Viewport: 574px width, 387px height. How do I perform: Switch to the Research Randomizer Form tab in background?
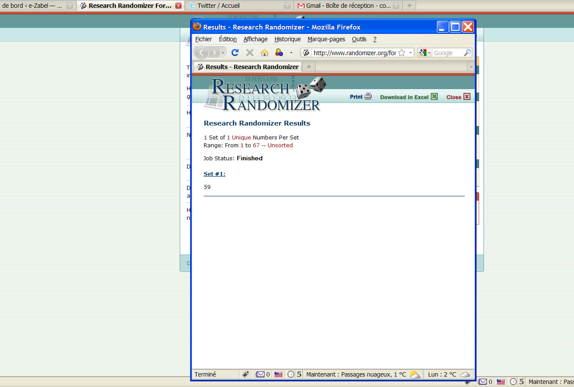(130, 6)
